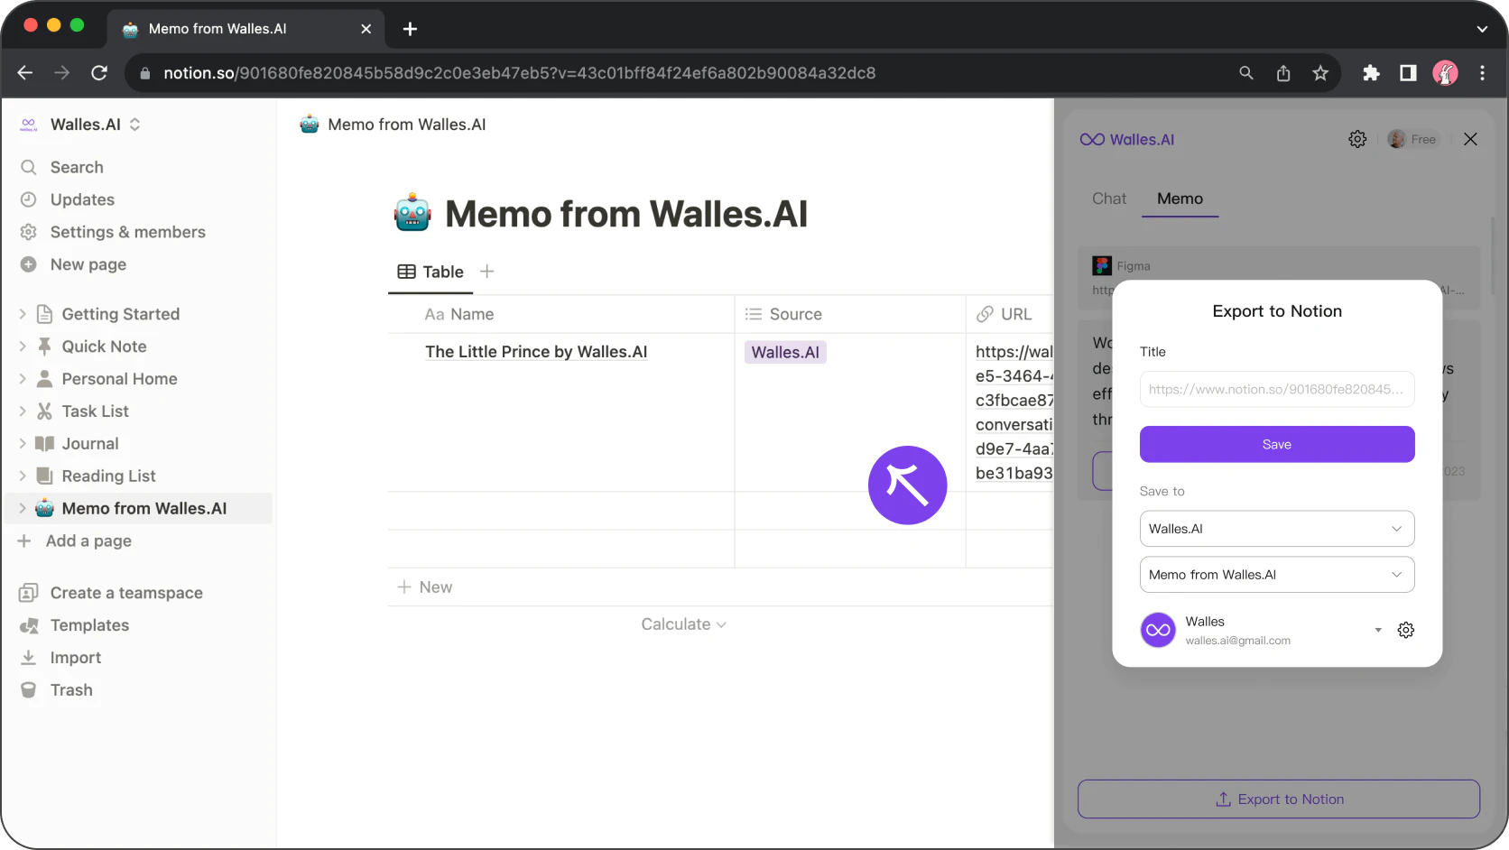Click the Updates icon in the sidebar
Viewport: 1509px width, 850px height.
30,199
